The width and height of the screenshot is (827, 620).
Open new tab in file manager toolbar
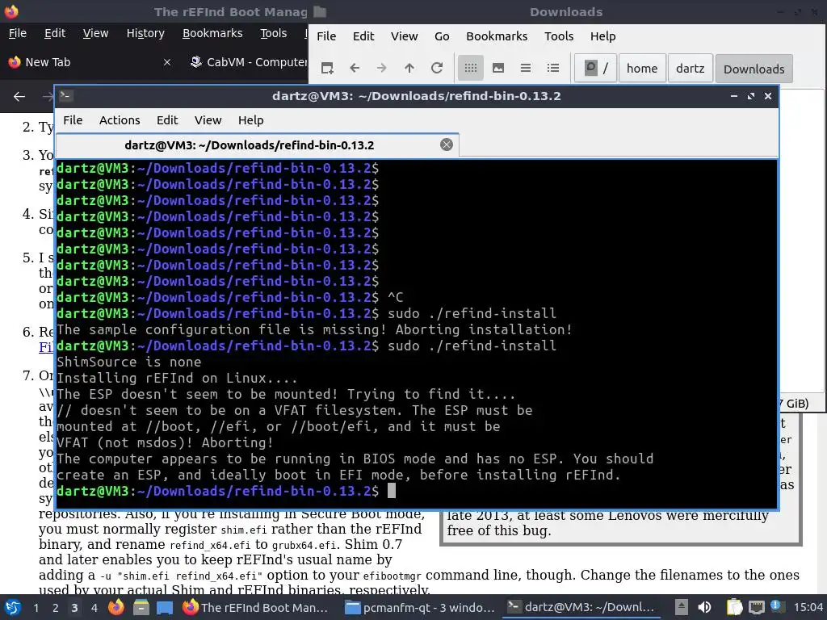(327, 68)
